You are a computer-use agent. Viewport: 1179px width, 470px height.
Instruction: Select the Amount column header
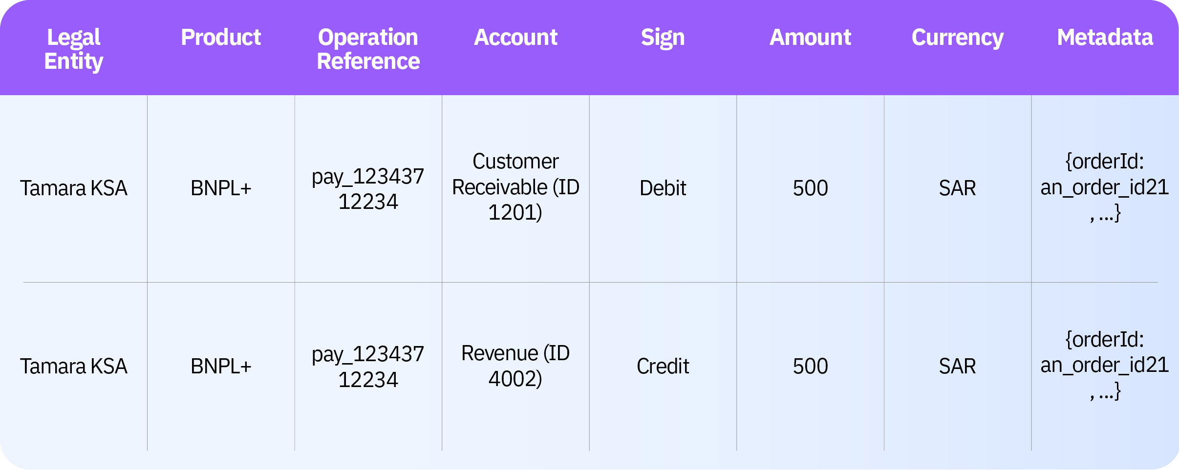click(x=810, y=38)
